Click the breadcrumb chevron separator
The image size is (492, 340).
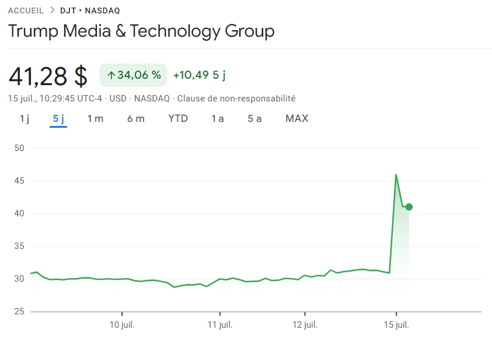[53, 10]
